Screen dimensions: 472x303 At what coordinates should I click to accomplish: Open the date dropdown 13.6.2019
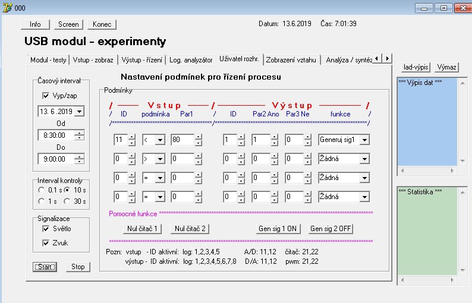coord(80,111)
